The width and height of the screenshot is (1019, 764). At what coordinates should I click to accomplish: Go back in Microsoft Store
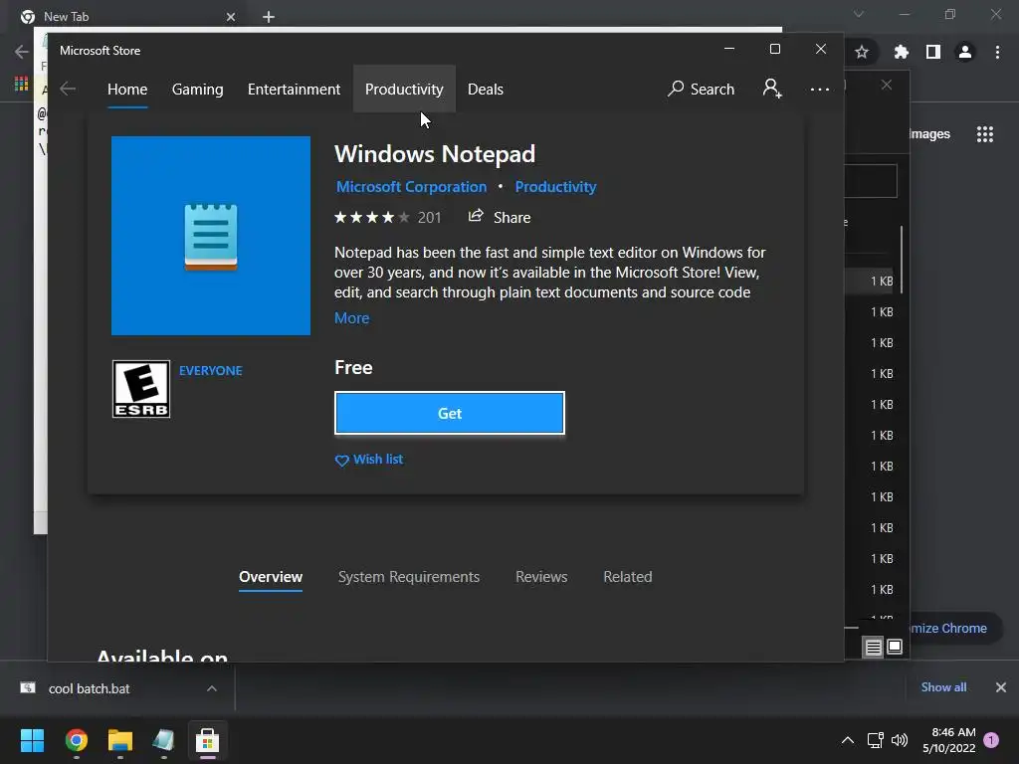point(68,89)
